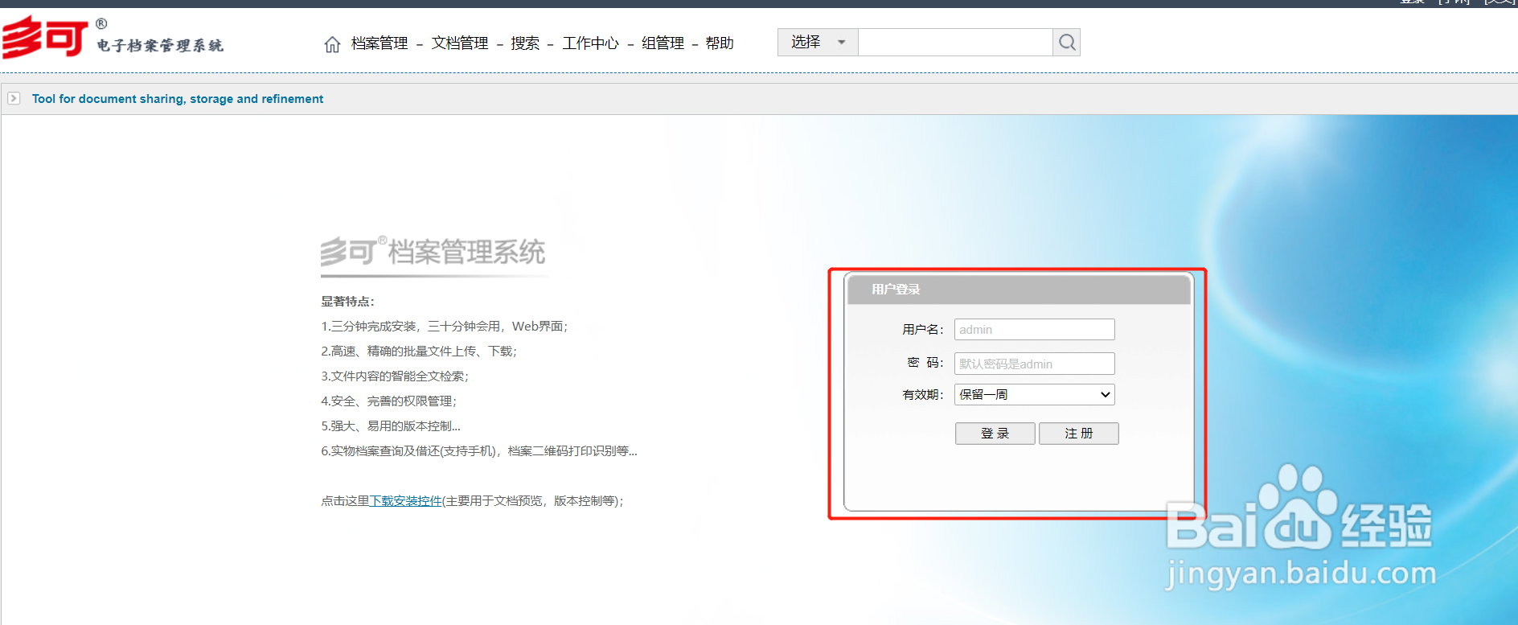
Task: Click feature line 1.三分钟完成安装
Action: click(x=445, y=326)
